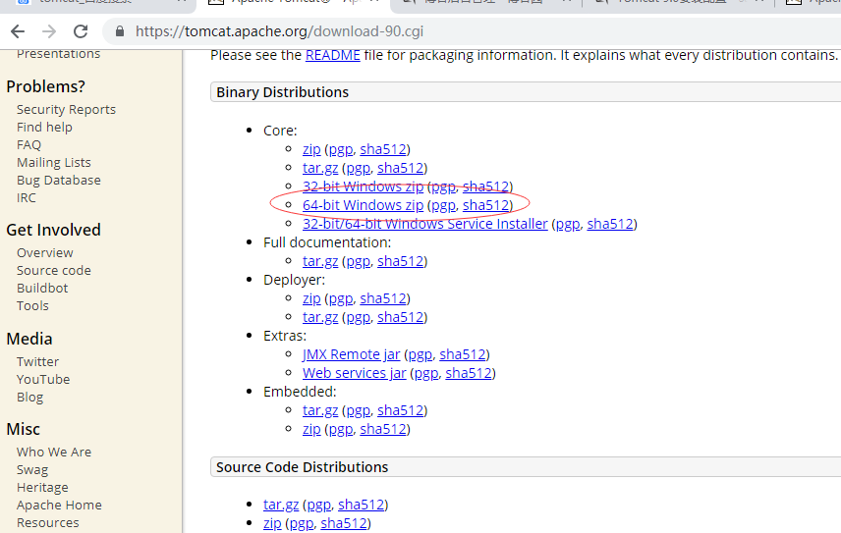This screenshot has height=533, width=841.
Task: Open sha512 for 64-bit Windows zip
Action: pyautogui.click(x=486, y=205)
